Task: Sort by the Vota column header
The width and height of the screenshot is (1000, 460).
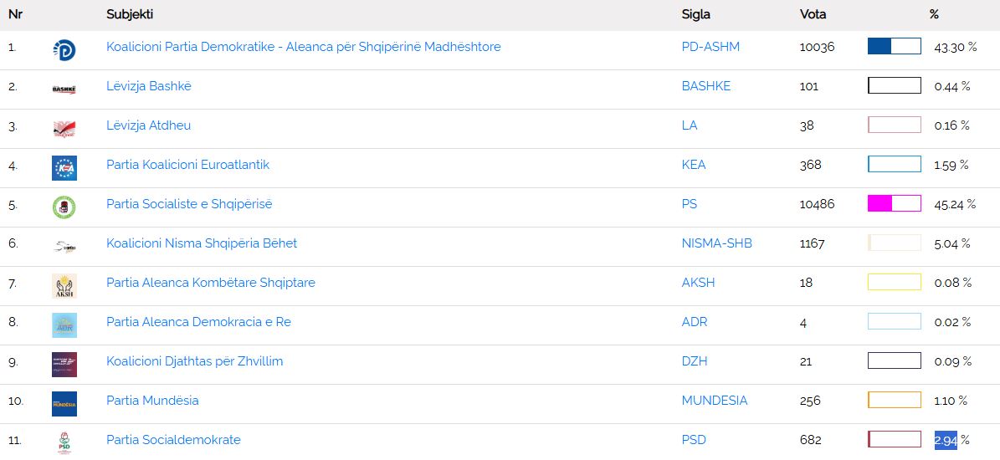Action: coord(813,14)
